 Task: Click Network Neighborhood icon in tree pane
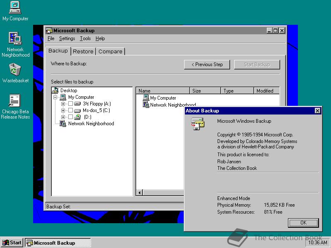click(x=63, y=124)
